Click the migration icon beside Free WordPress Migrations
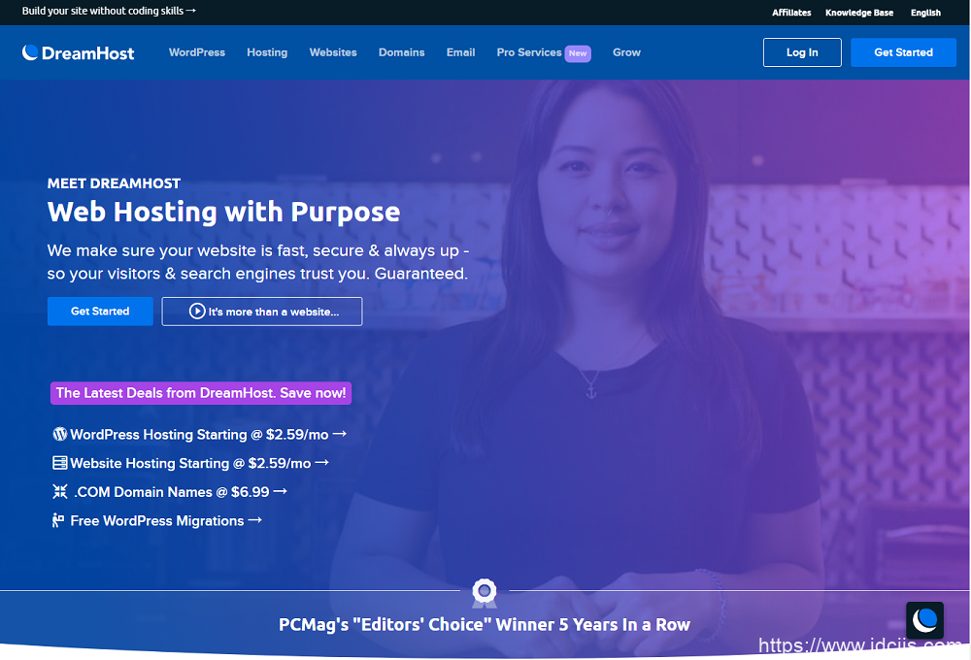Screen dimensions: 971x660 tap(59, 520)
